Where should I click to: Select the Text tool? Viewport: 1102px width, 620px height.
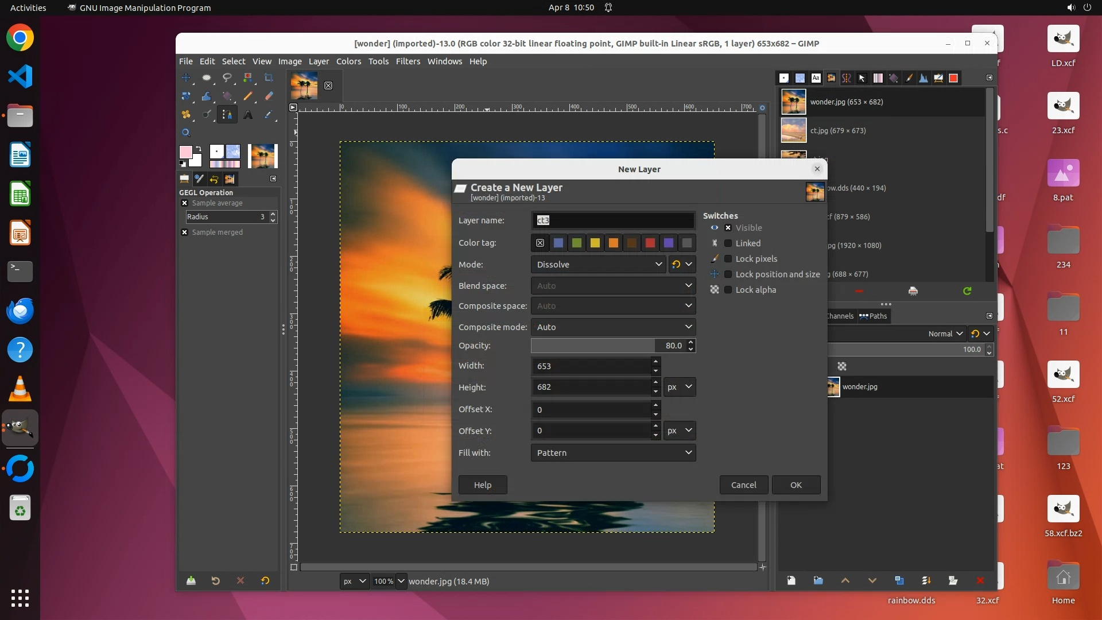click(248, 115)
